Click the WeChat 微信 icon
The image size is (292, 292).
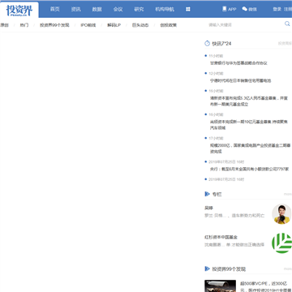(x=244, y=9)
